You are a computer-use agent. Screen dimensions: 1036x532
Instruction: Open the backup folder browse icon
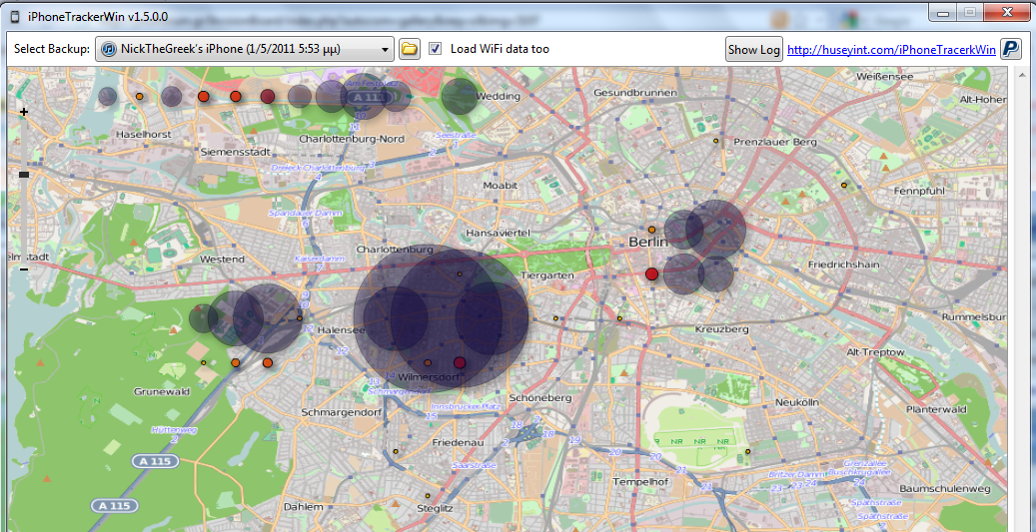[410, 49]
